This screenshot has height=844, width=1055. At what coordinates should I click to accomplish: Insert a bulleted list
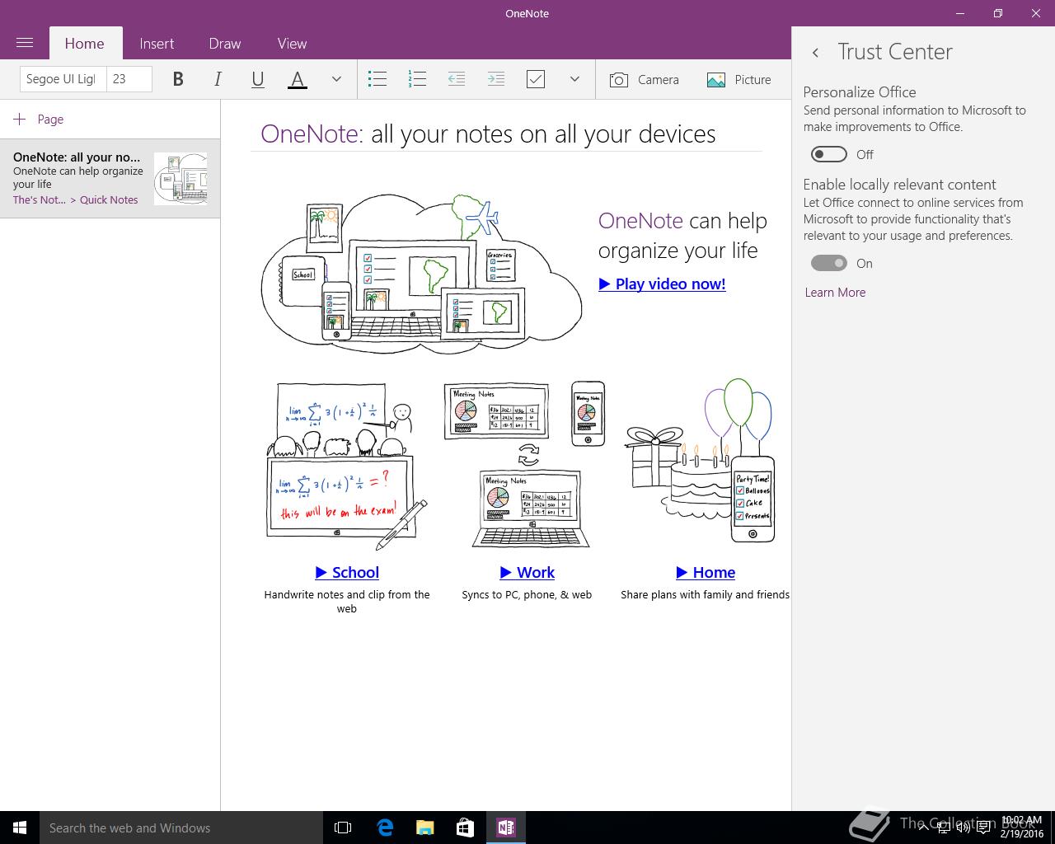377,79
